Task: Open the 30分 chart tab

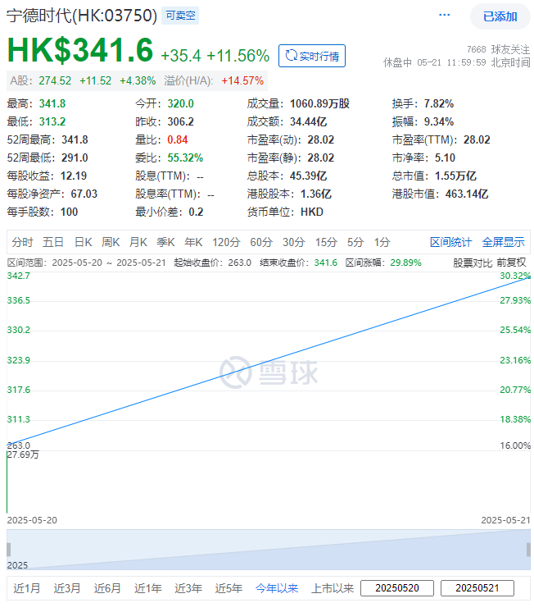Action: (x=293, y=242)
